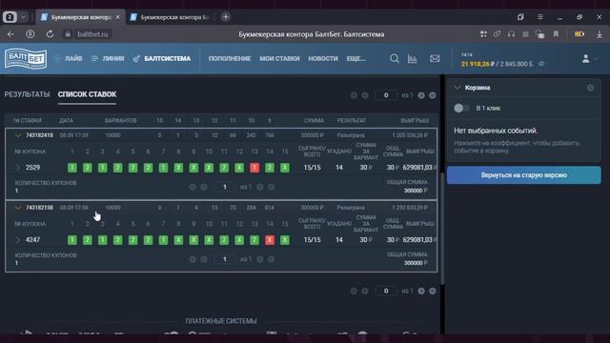This screenshot has width=610, height=343.
Task: Close the first browser tab
Action: [x=118, y=17]
